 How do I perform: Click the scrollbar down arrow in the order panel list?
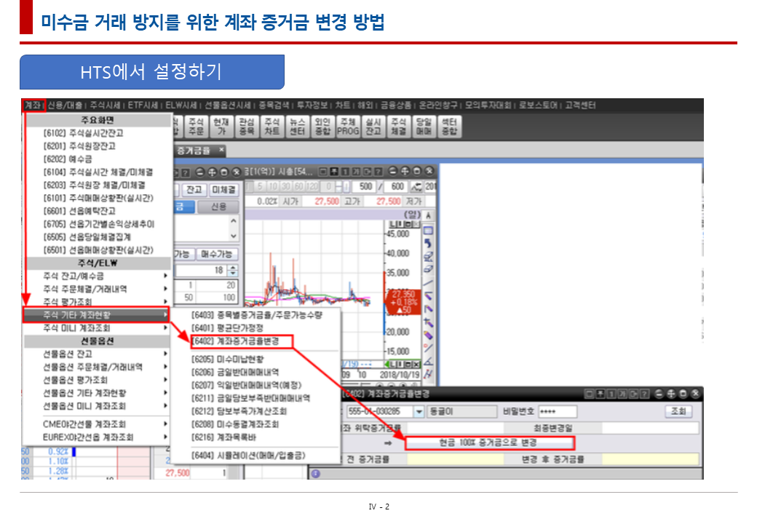(234, 236)
